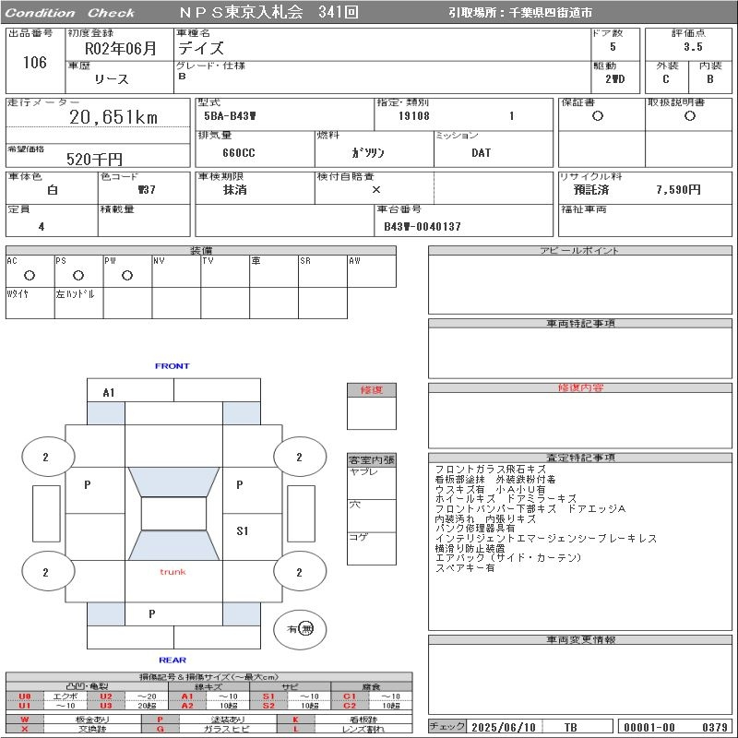Screen dimensions: 738x738
Task: Click the drive type "2WD"
Action: pos(615,79)
